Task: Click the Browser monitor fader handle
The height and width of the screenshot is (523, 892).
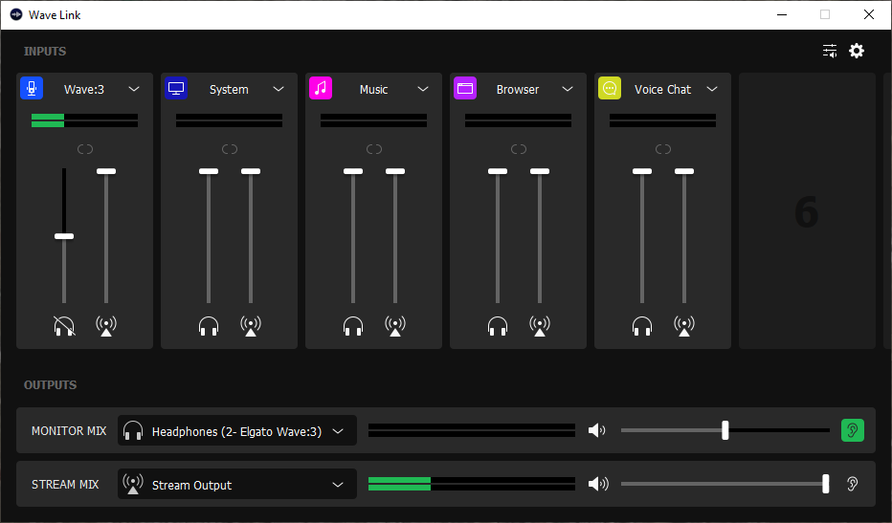Action: click(498, 171)
